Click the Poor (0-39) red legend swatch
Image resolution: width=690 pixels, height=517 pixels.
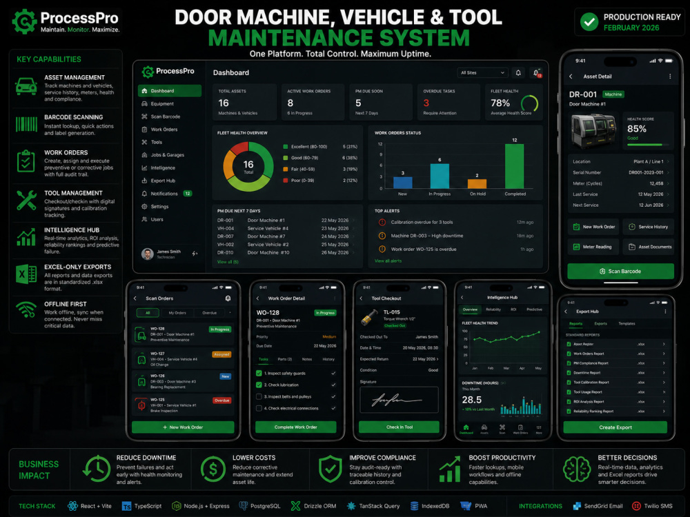click(286, 180)
